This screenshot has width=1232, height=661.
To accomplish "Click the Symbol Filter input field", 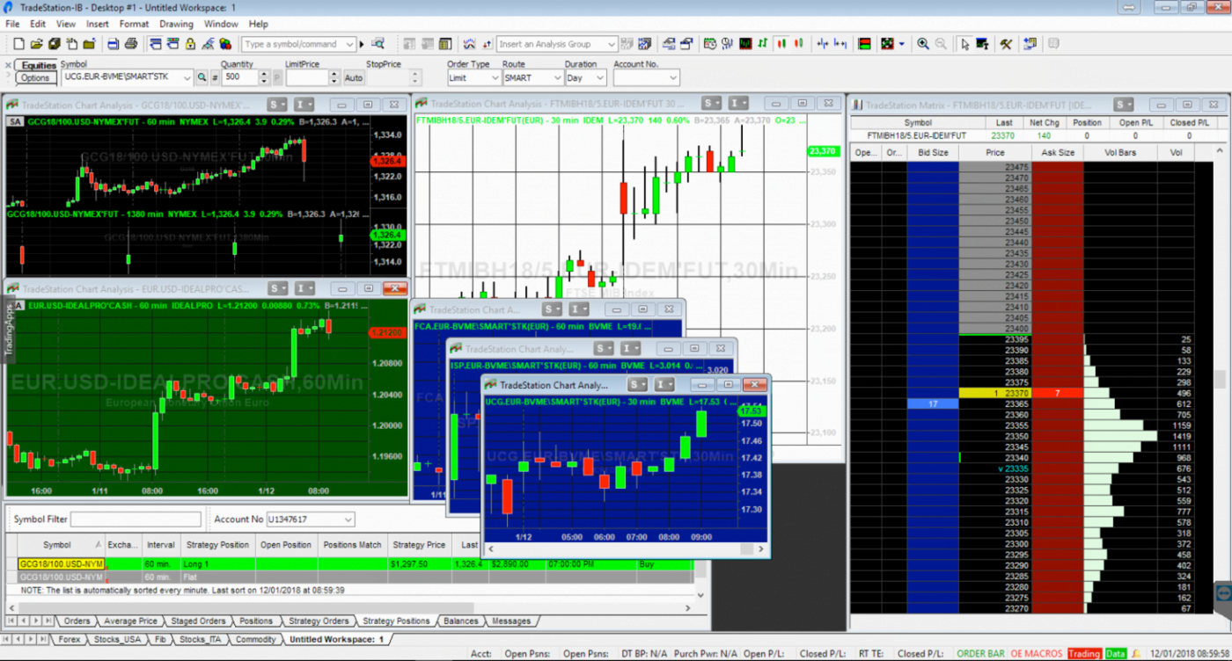I will tap(136, 519).
